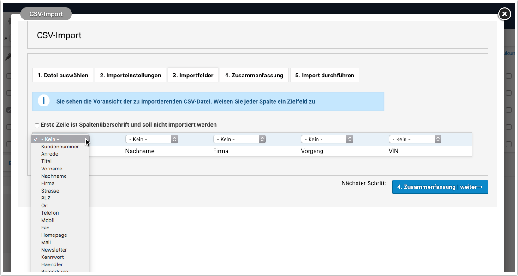Open the dropdown above Firma column
The height and width of the screenshot is (276, 518).
(239, 139)
